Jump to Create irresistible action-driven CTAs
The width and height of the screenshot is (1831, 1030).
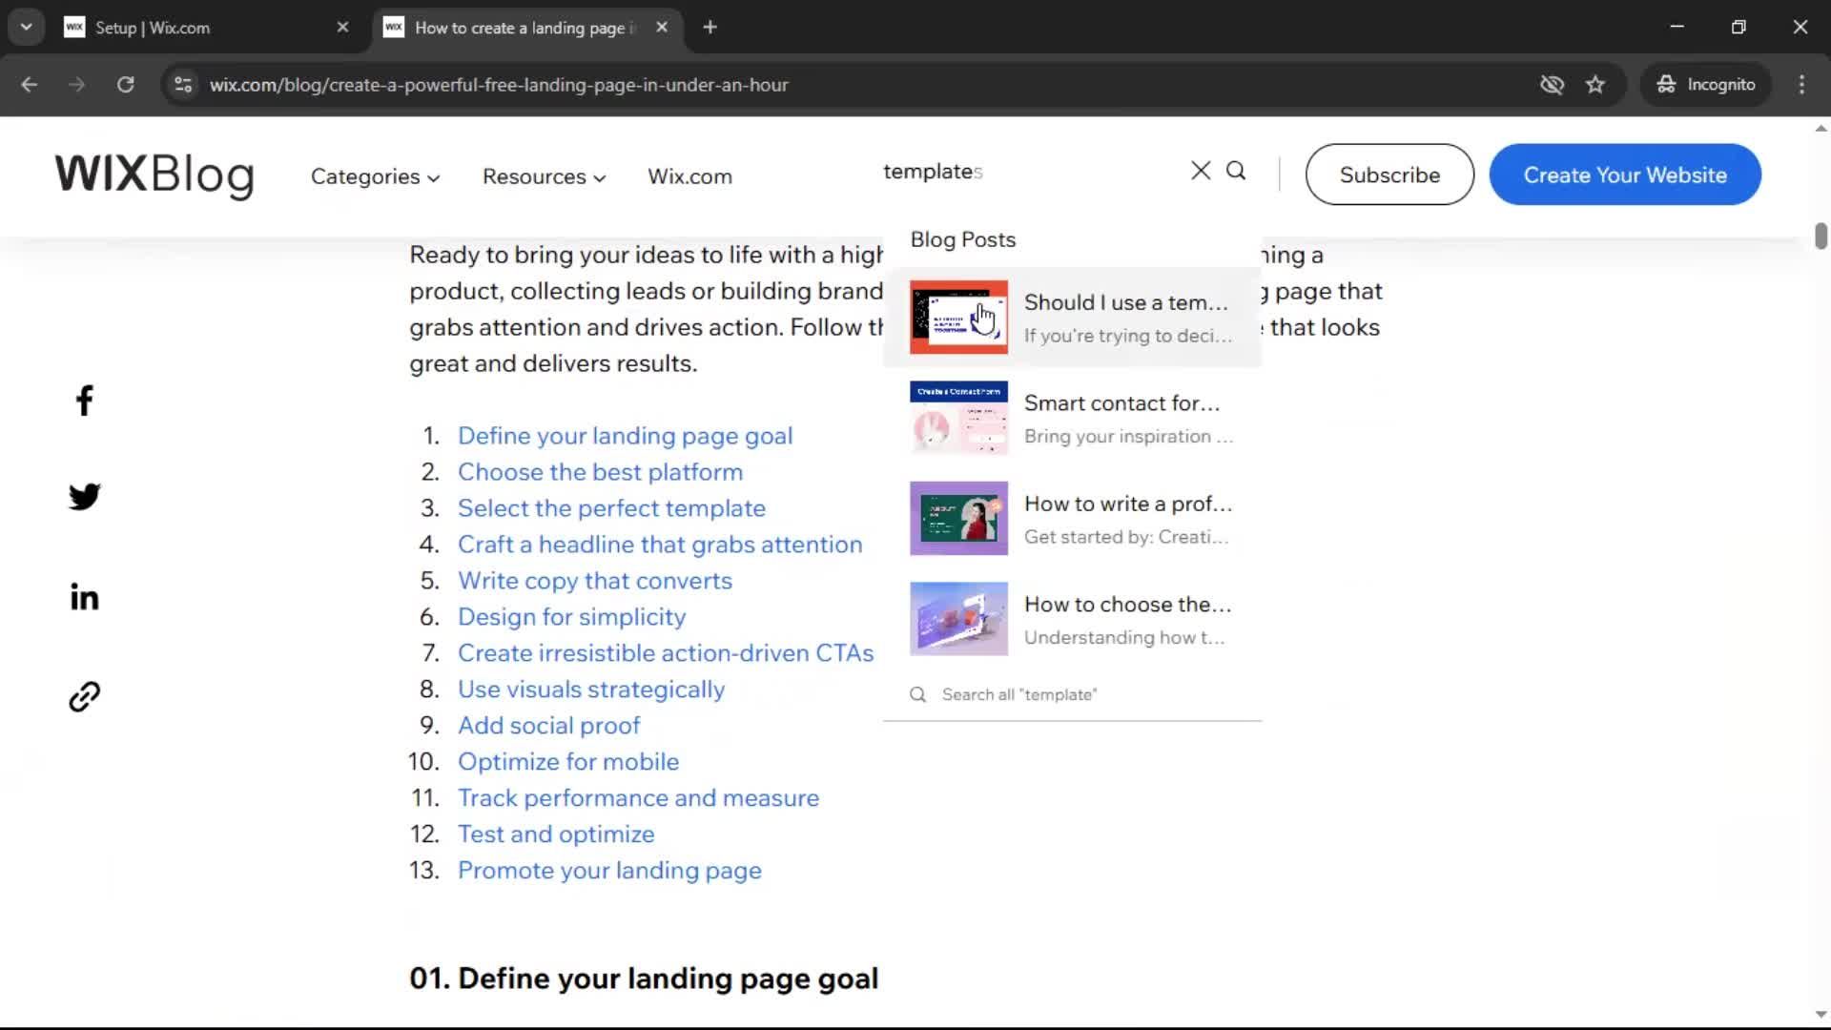[666, 653]
